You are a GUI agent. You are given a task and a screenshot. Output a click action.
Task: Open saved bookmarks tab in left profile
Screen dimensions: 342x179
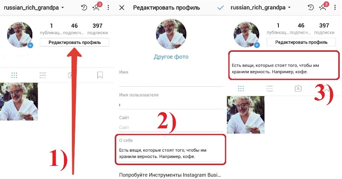click(x=100, y=75)
